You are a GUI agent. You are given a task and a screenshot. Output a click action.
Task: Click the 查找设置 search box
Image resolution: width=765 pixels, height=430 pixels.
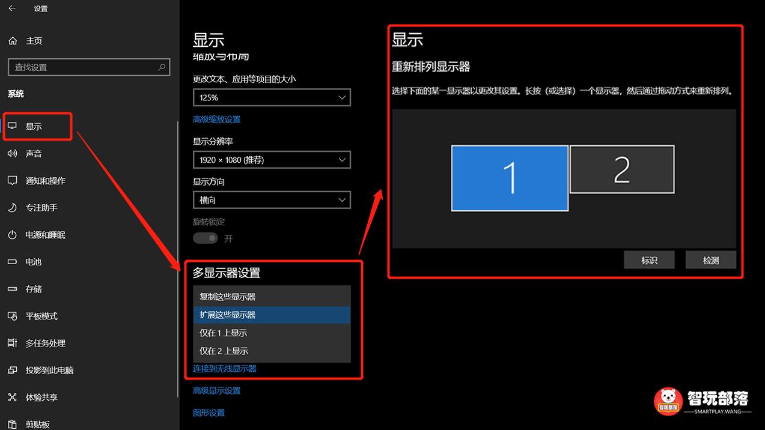88,67
